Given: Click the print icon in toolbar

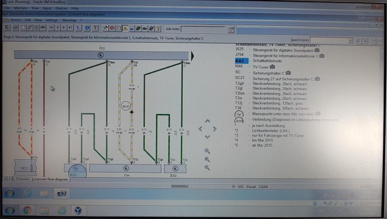Looking at the screenshot, I should click(x=15, y=28).
